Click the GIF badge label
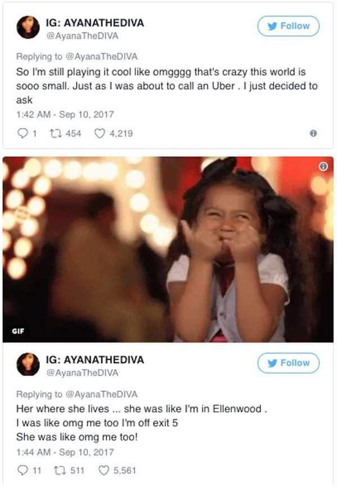The height and width of the screenshot is (486, 337). coord(18,331)
